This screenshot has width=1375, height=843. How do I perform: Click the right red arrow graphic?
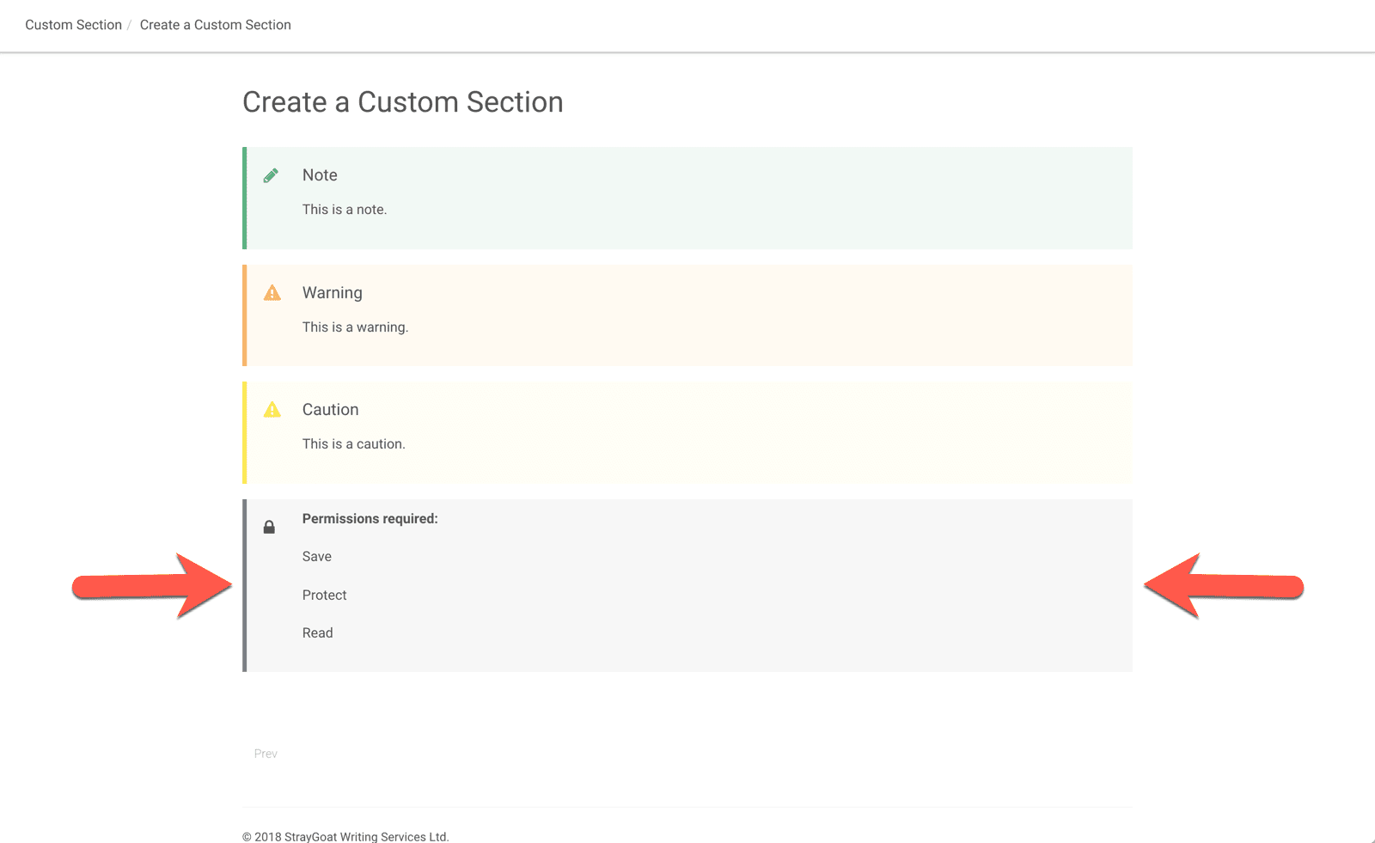click(x=1225, y=586)
